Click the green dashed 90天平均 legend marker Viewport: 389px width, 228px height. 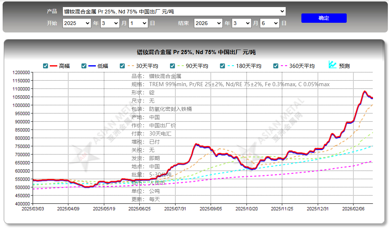pos(180,66)
